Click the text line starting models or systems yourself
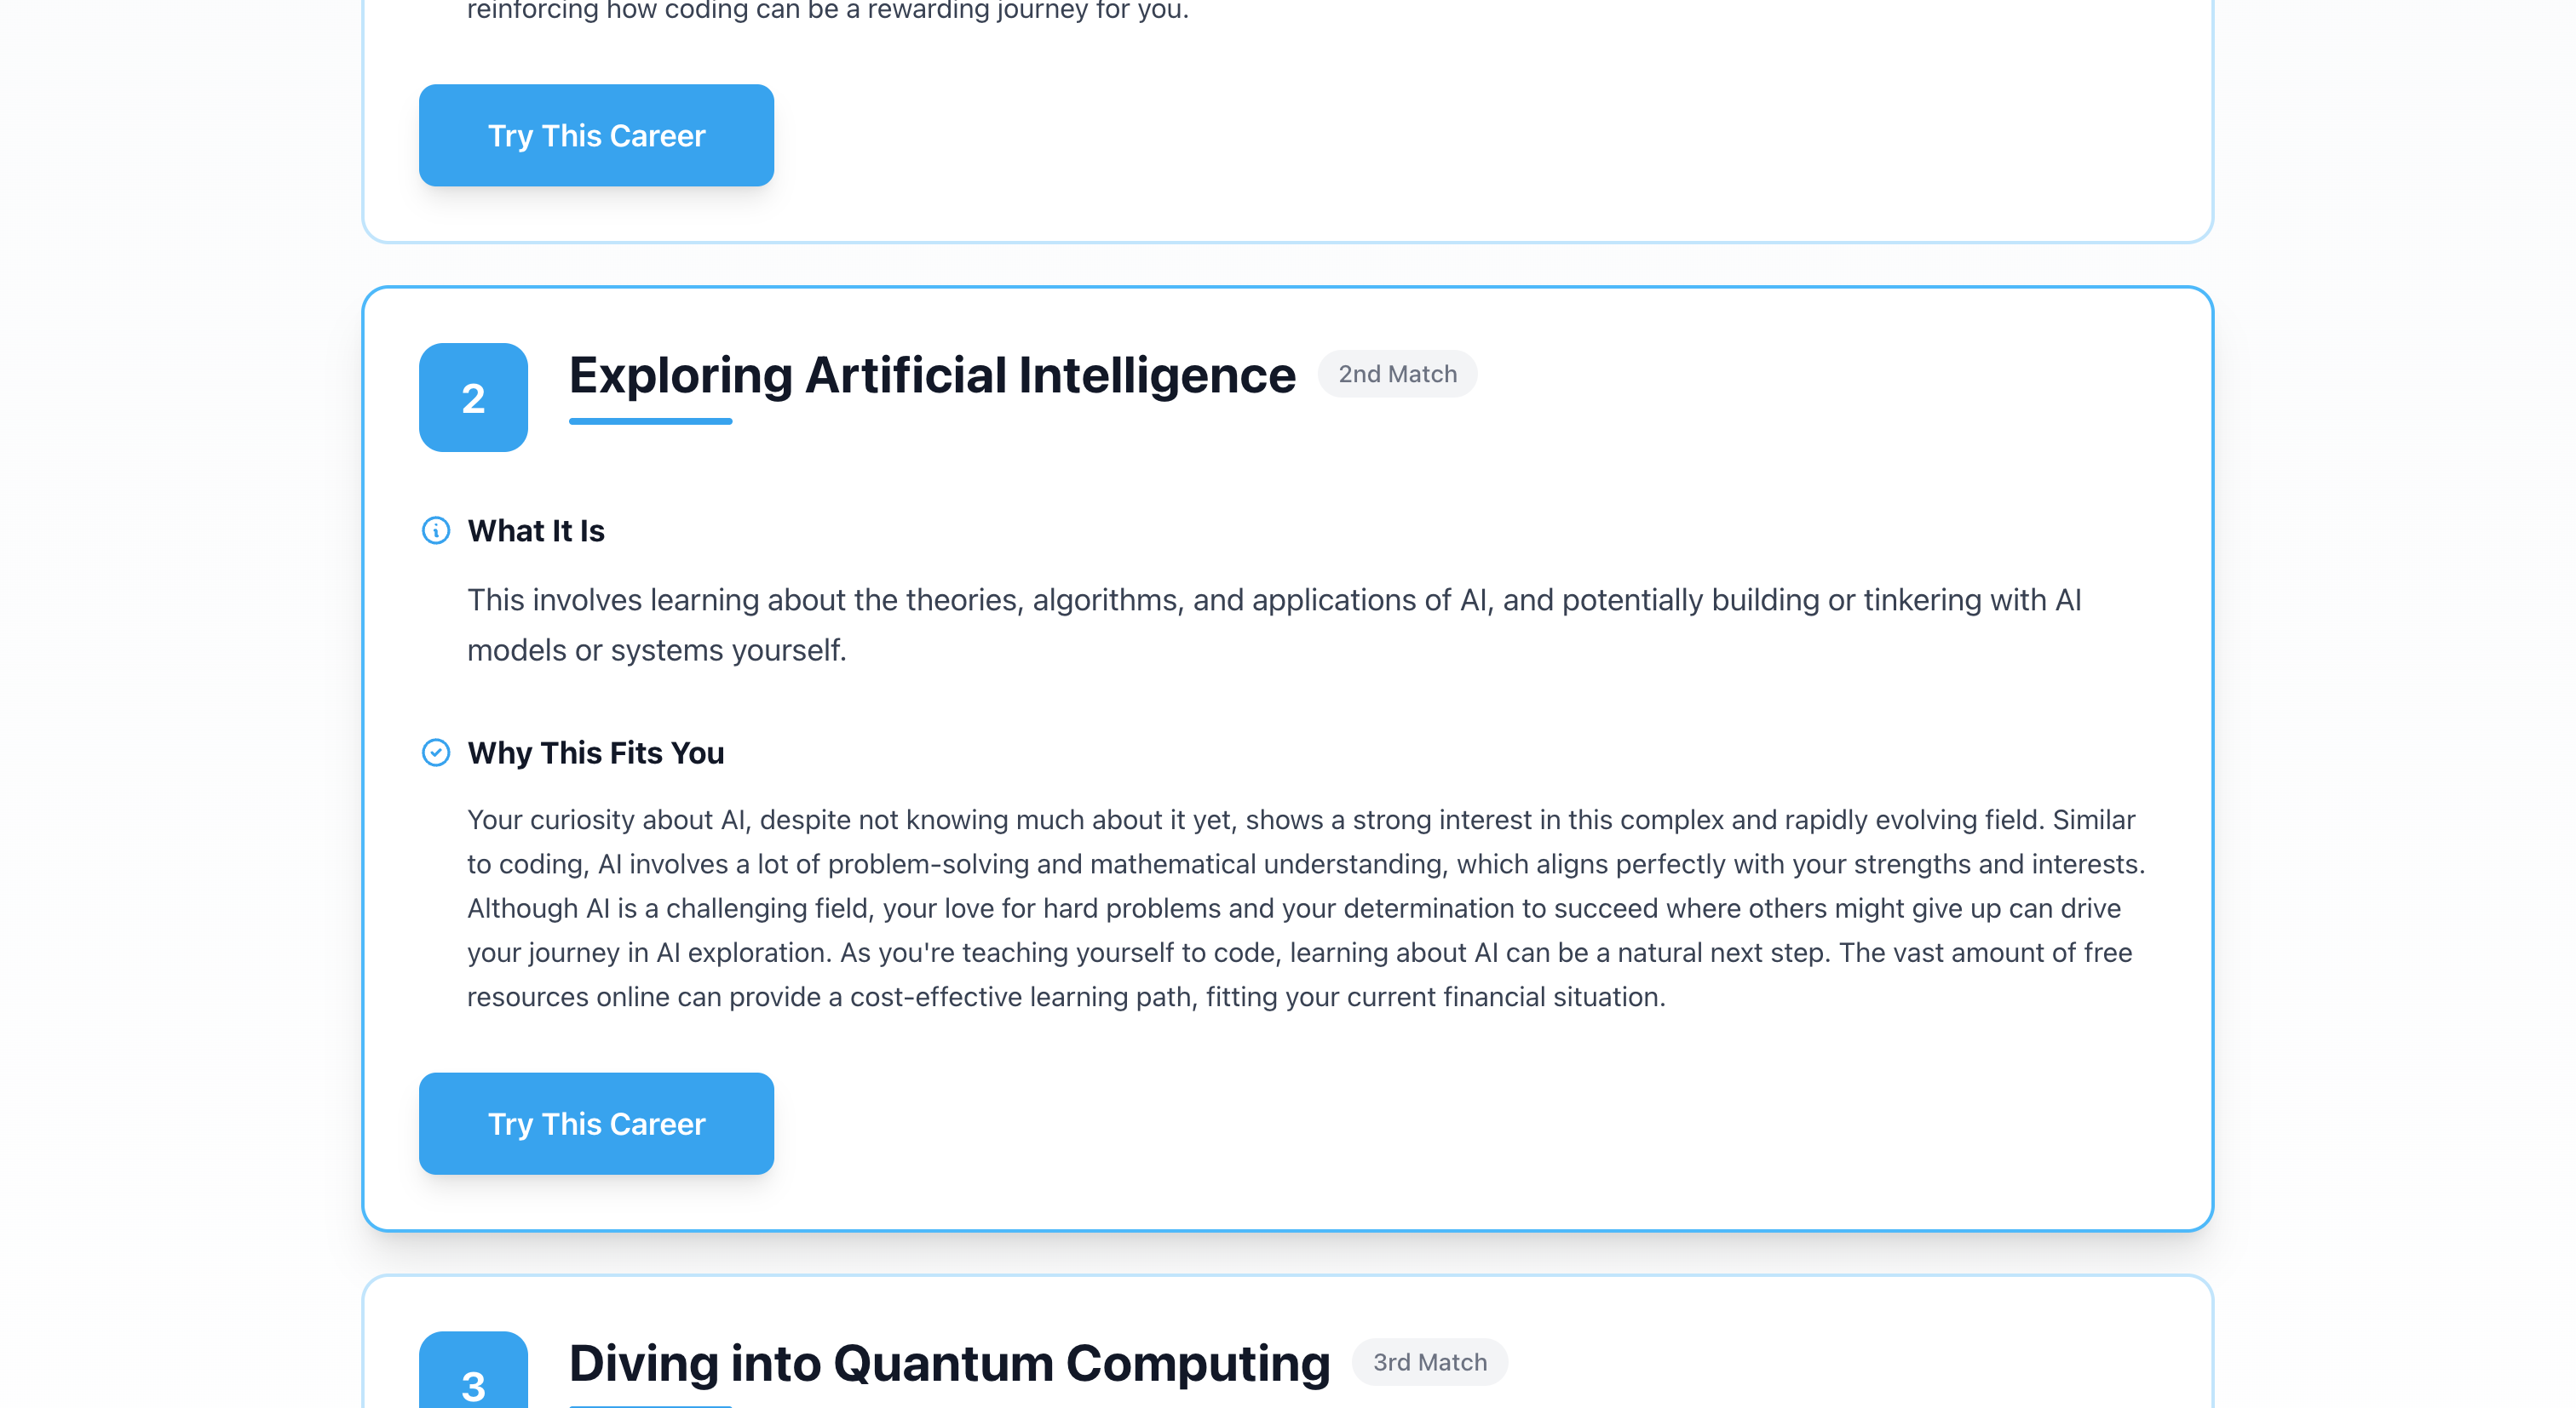 click(x=657, y=650)
